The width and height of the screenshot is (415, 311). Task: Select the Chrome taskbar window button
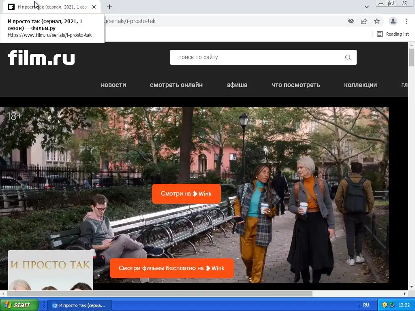coord(79,305)
